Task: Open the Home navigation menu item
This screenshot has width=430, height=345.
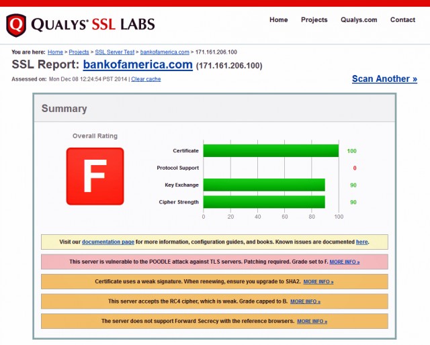Action: click(279, 19)
